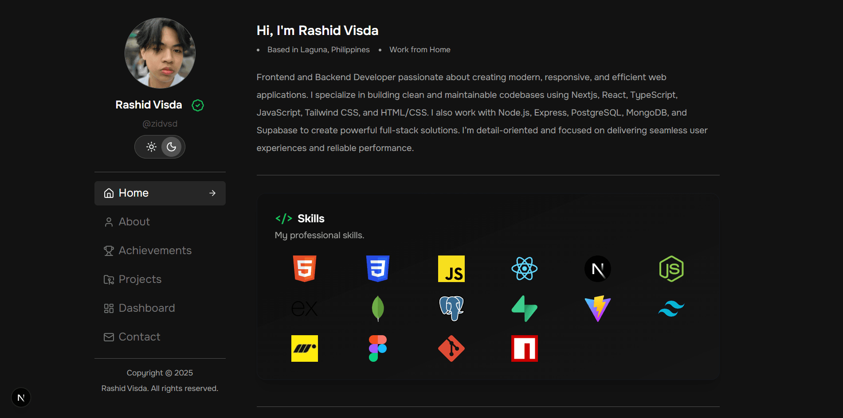
Task: Select the HTML5 skill icon
Action: coord(304,268)
